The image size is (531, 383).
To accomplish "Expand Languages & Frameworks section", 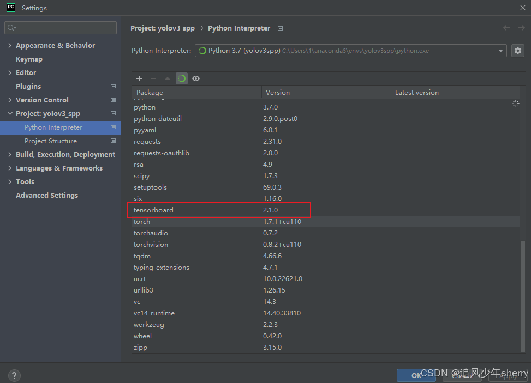I will pyautogui.click(x=10, y=168).
